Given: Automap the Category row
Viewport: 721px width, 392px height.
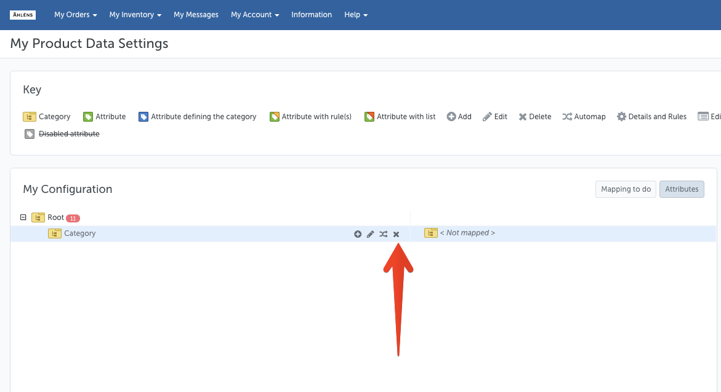Looking at the screenshot, I should pos(383,234).
